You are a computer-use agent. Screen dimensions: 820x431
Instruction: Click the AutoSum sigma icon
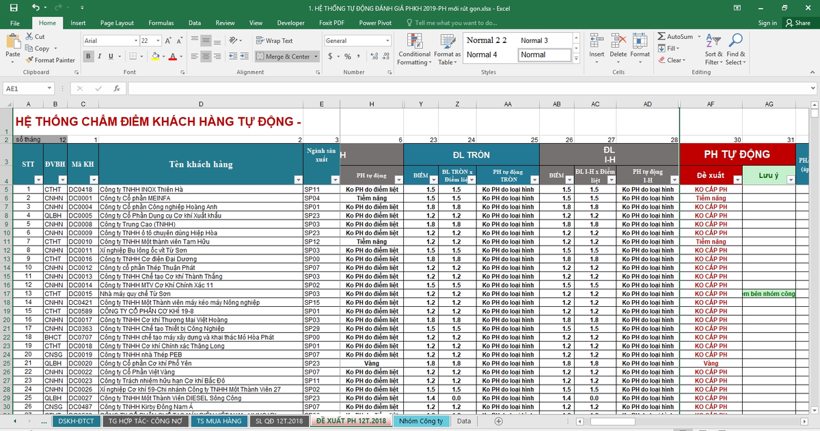[661, 37]
